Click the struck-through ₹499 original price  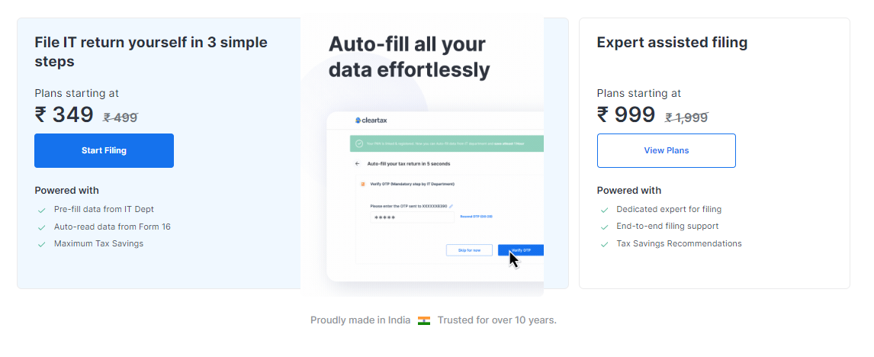(x=120, y=117)
